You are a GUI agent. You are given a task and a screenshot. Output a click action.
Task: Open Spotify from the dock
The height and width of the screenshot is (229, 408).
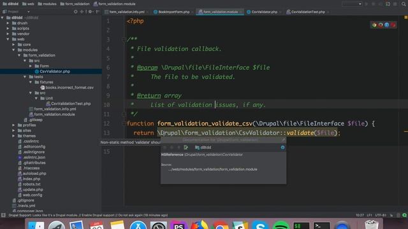[280, 225]
